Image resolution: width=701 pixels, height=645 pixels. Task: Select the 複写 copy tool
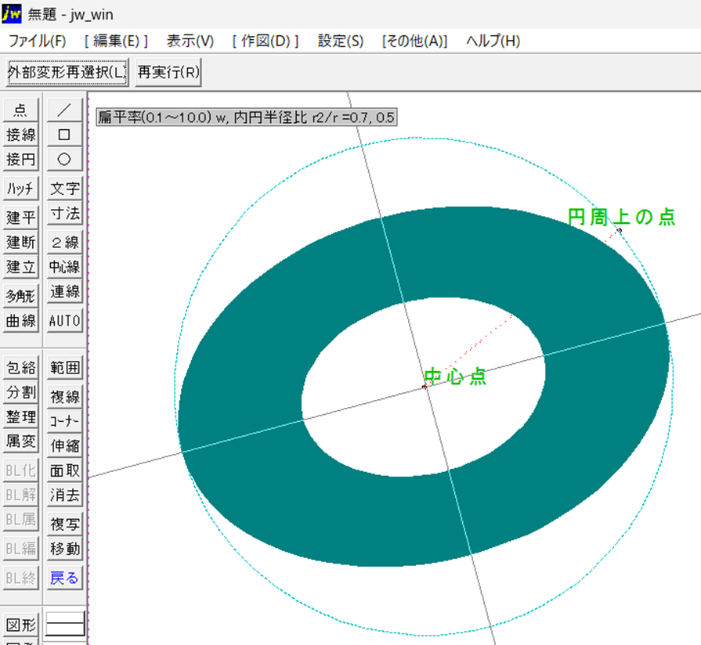pyautogui.click(x=64, y=523)
